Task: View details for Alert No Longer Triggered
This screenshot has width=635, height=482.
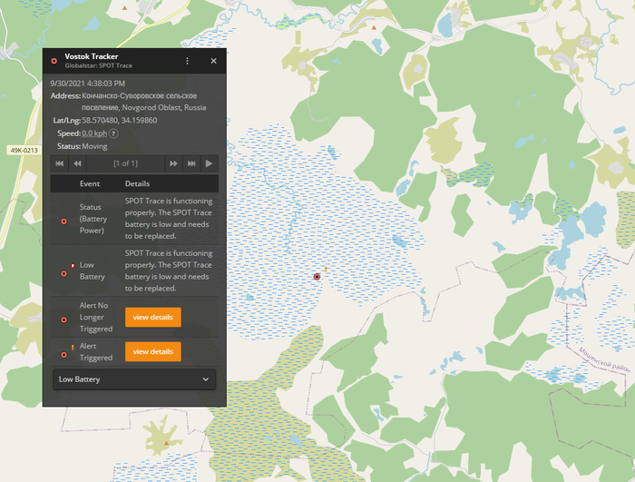Action: [152, 317]
